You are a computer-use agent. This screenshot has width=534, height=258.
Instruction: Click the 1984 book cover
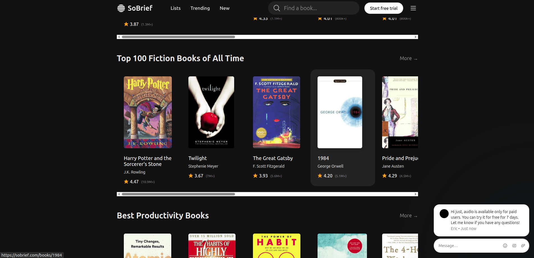[340, 112]
